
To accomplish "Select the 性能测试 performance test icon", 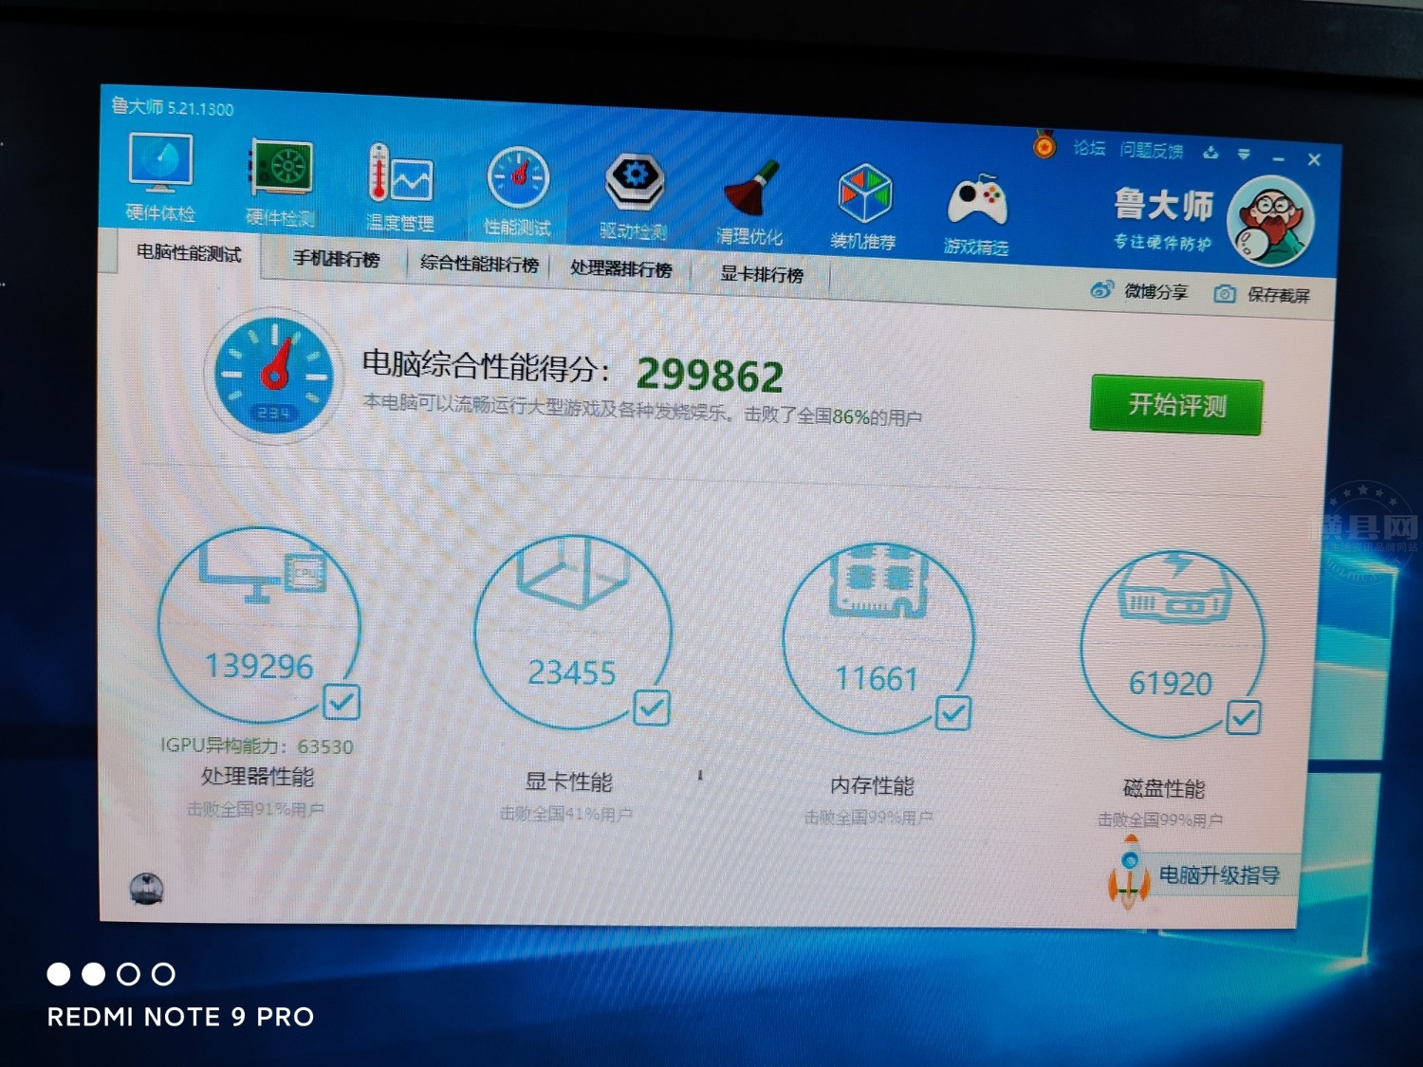I will click(518, 192).
